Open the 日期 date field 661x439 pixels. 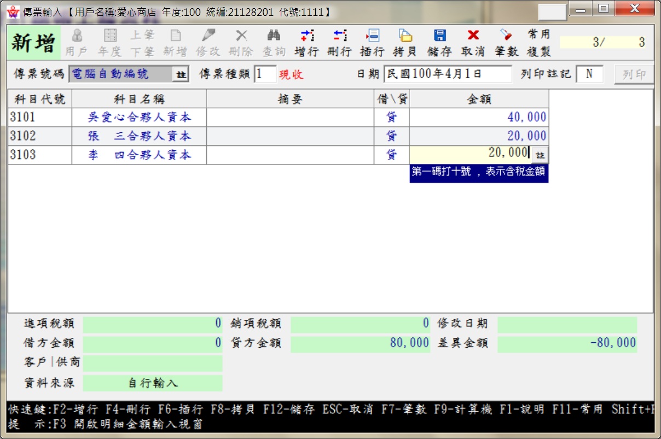(449, 74)
